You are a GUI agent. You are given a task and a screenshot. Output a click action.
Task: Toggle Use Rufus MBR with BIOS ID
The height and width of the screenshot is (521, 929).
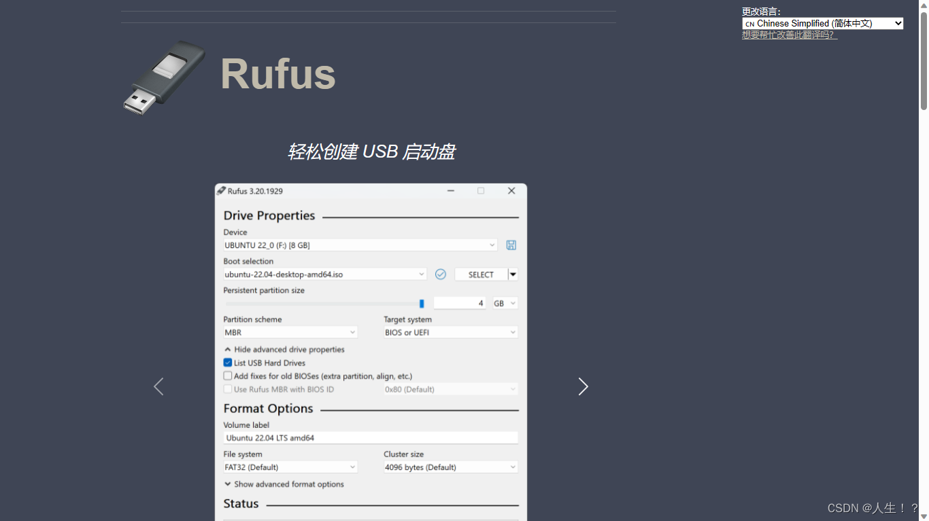[228, 389]
